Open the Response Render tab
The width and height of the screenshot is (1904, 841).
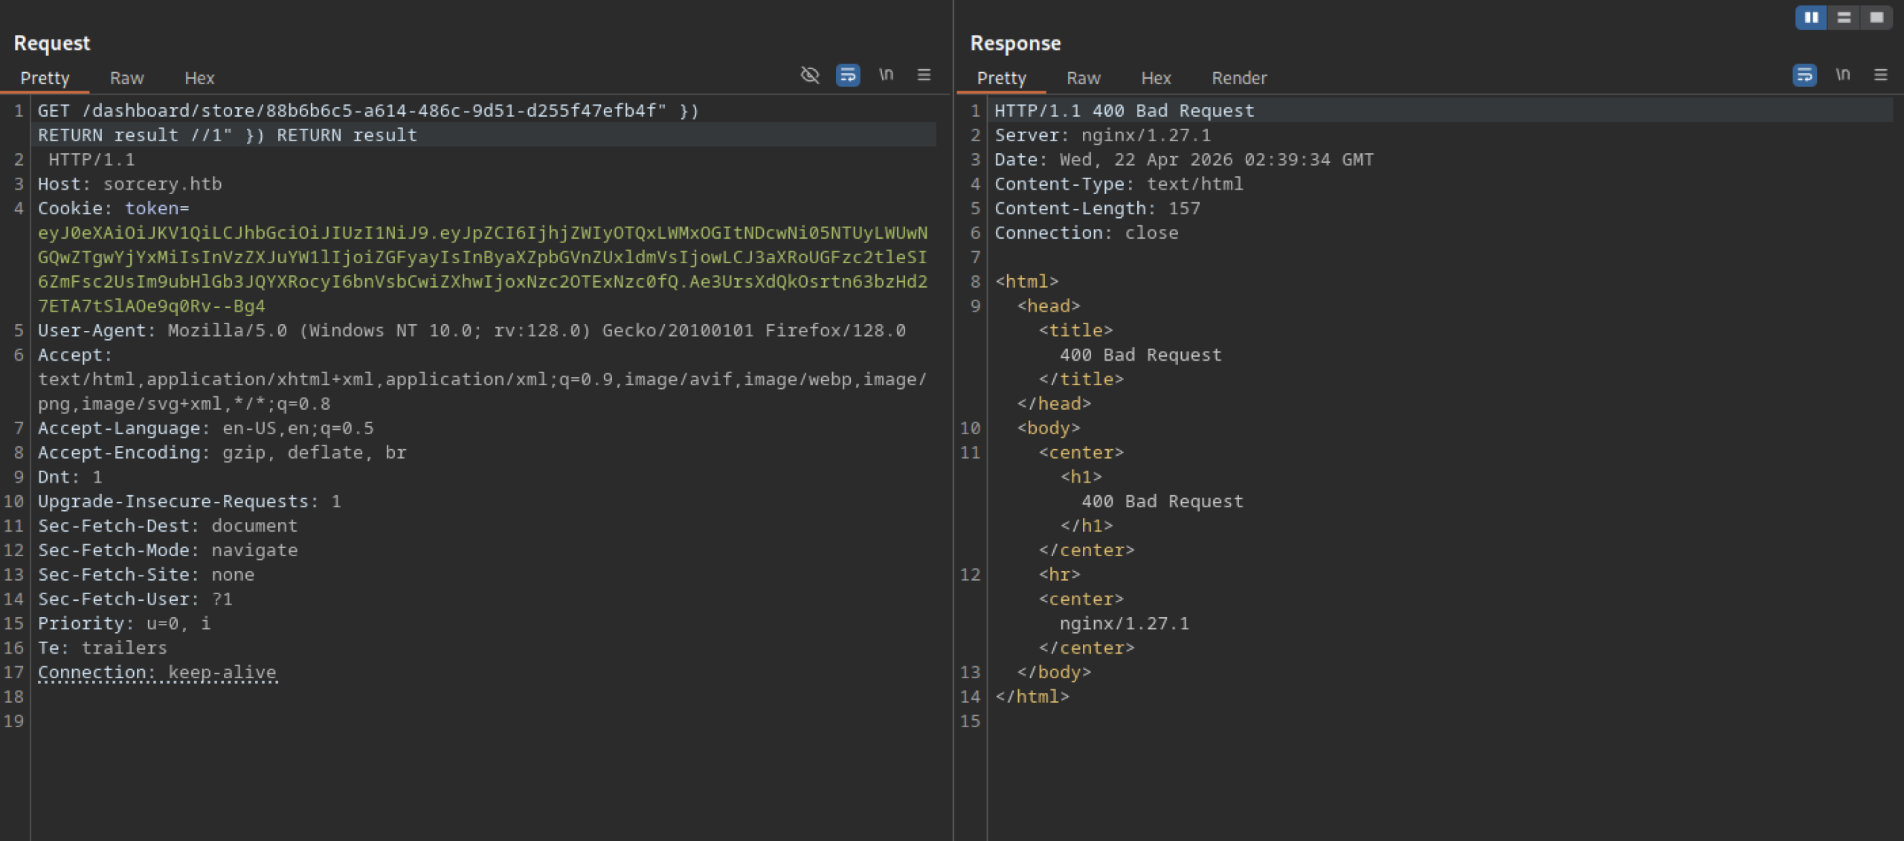[x=1239, y=78]
